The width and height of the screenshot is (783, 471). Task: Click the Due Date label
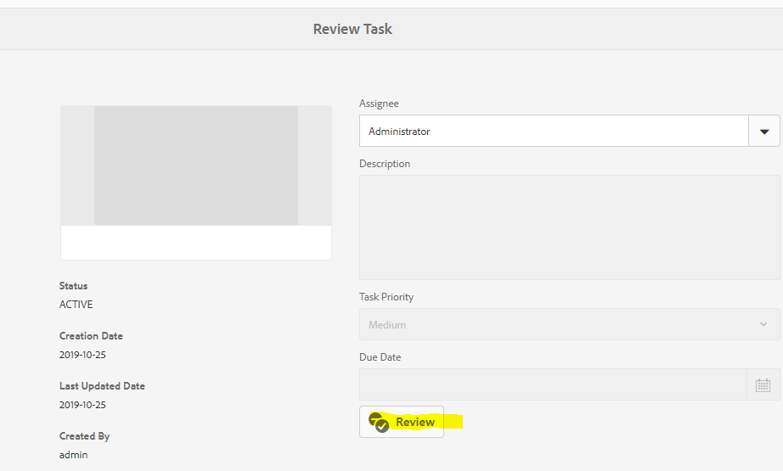coord(380,357)
